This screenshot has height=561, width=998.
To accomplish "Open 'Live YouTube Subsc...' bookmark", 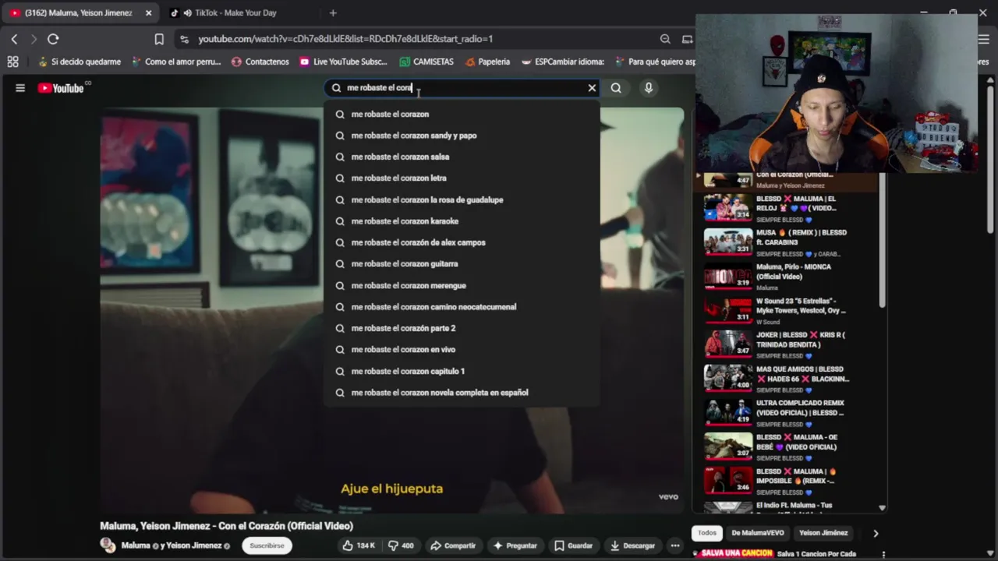I will 343,62.
